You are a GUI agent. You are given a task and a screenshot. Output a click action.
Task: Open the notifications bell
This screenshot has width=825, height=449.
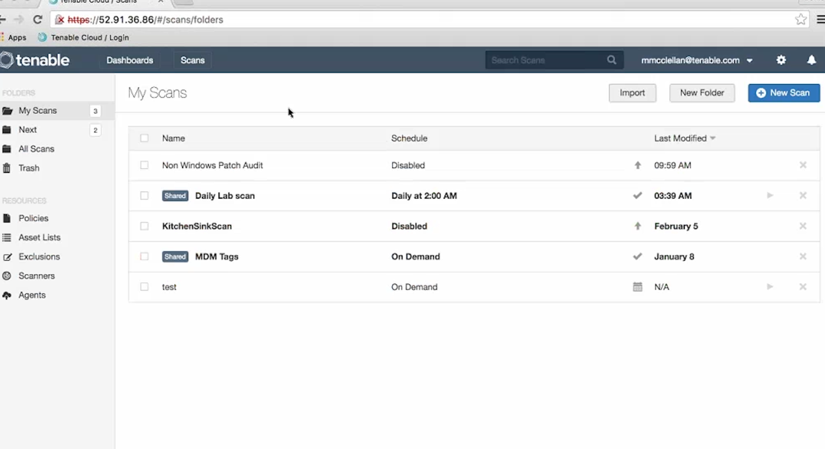(x=812, y=60)
